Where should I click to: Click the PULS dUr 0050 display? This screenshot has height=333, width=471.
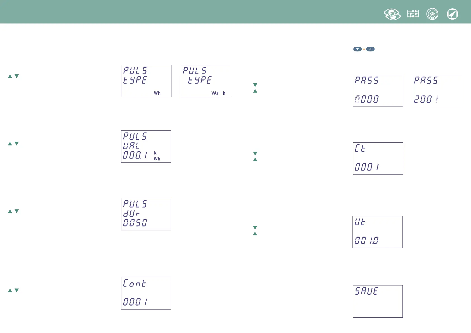click(146, 214)
